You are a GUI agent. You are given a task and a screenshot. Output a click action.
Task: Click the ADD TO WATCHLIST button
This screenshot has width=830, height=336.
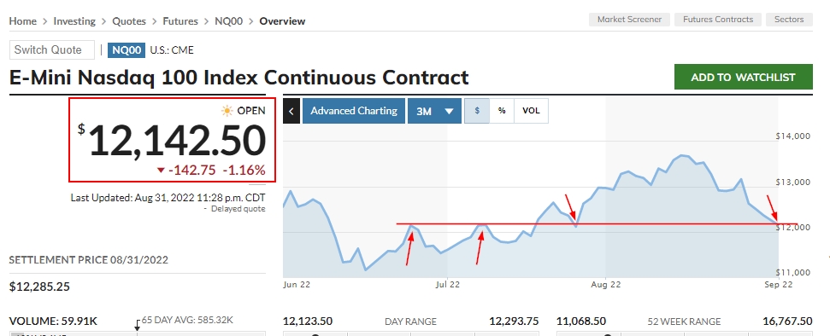click(x=743, y=77)
